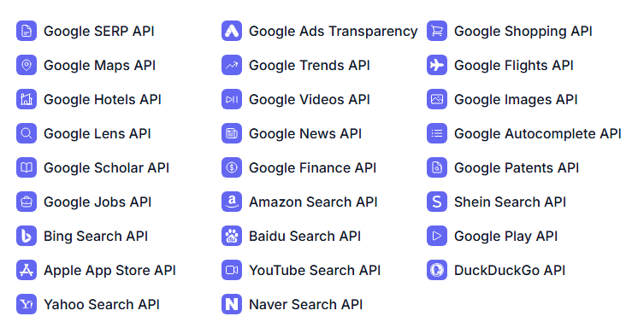Open the Yahoo Search API link
Screen dimensions: 638x328
(101, 304)
